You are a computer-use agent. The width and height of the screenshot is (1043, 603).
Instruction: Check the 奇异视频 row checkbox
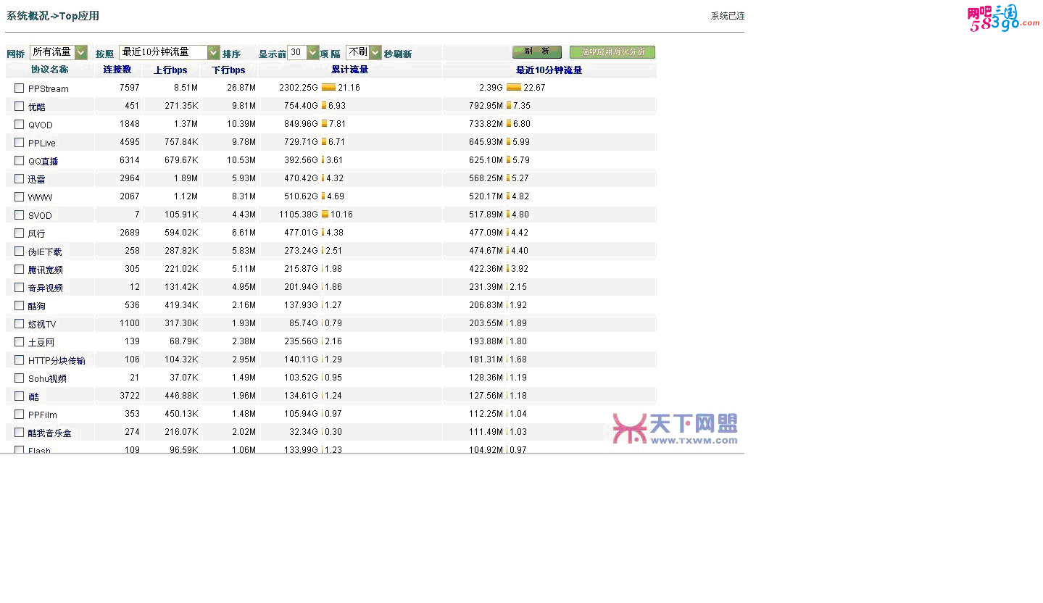pyautogui.click(x=20, y=287)
